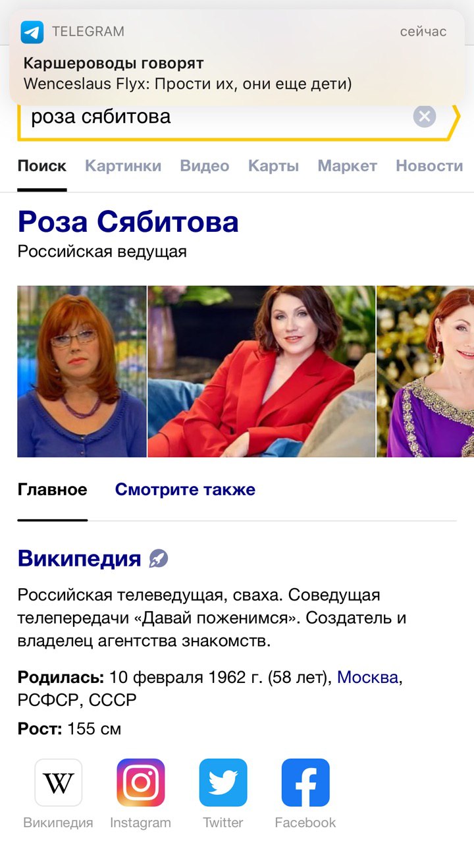This screenshot has width=474, height=843.
Task: Tap the Turbo rocket icon beside Википедия
Action: (x=159, y=559)
